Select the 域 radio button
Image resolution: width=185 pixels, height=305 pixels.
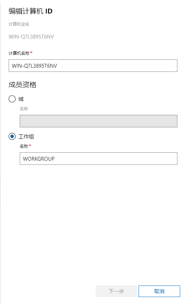pos(12,99)
